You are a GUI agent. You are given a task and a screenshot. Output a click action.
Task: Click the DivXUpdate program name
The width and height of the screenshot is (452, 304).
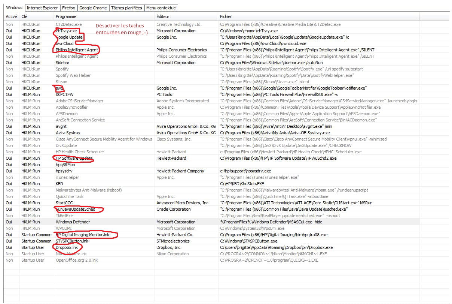pyautogui.click(x=66, y=145)
